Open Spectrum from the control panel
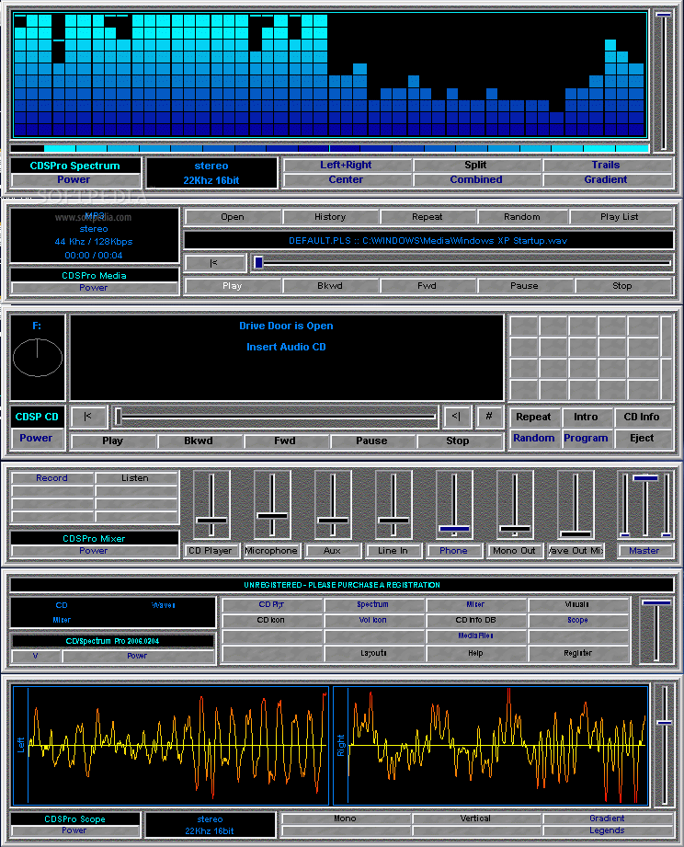 373,605
